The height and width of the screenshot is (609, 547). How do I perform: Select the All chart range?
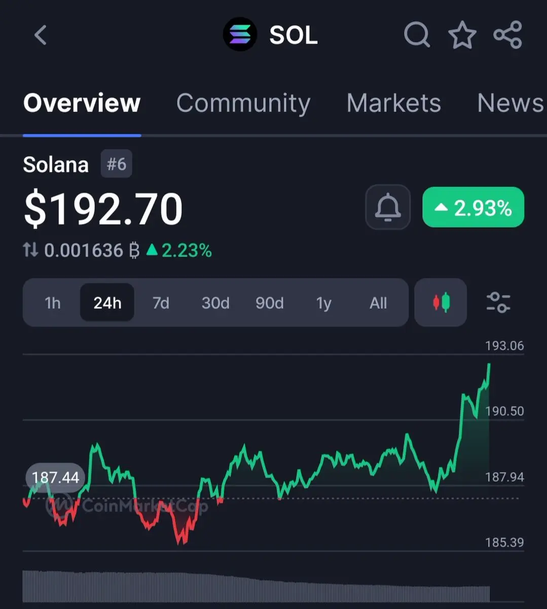[378, 303]
